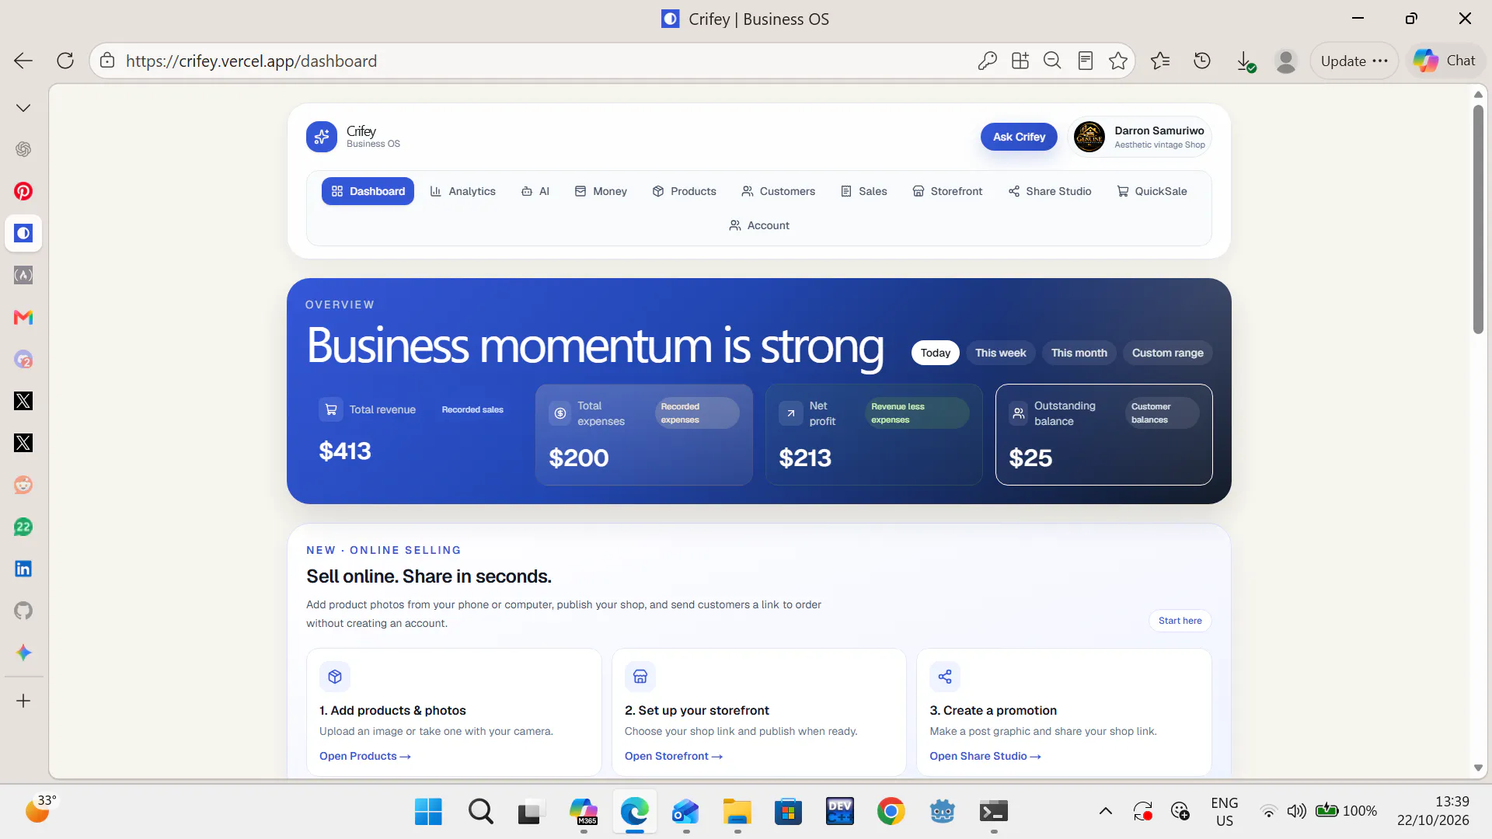1492x839 pixels.
Task: Open the Update more options menu
Action: (1354, 61)
